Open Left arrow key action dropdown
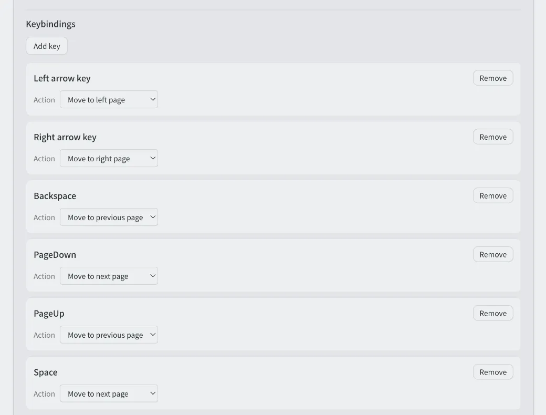The image size is (546, 415). tap(109, 100)
